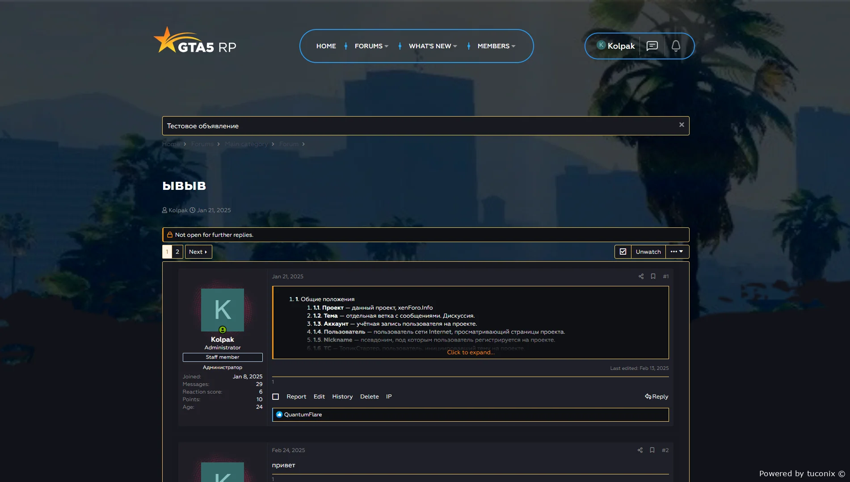The height and width of the screenshot is (482, 850).
Task: Jump to page 2
Action: coord(177,252)
